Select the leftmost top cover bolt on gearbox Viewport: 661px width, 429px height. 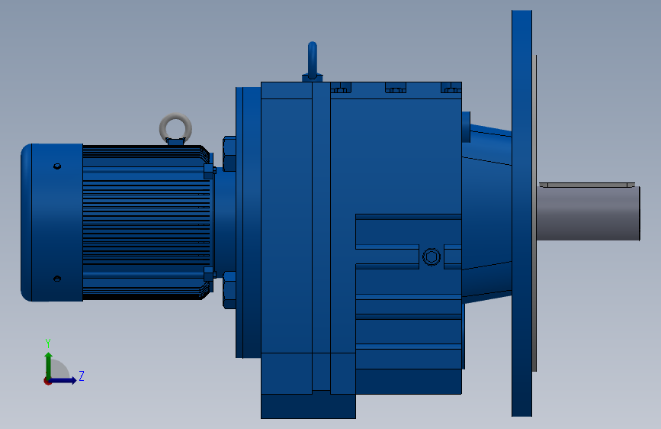click(341, 88)
